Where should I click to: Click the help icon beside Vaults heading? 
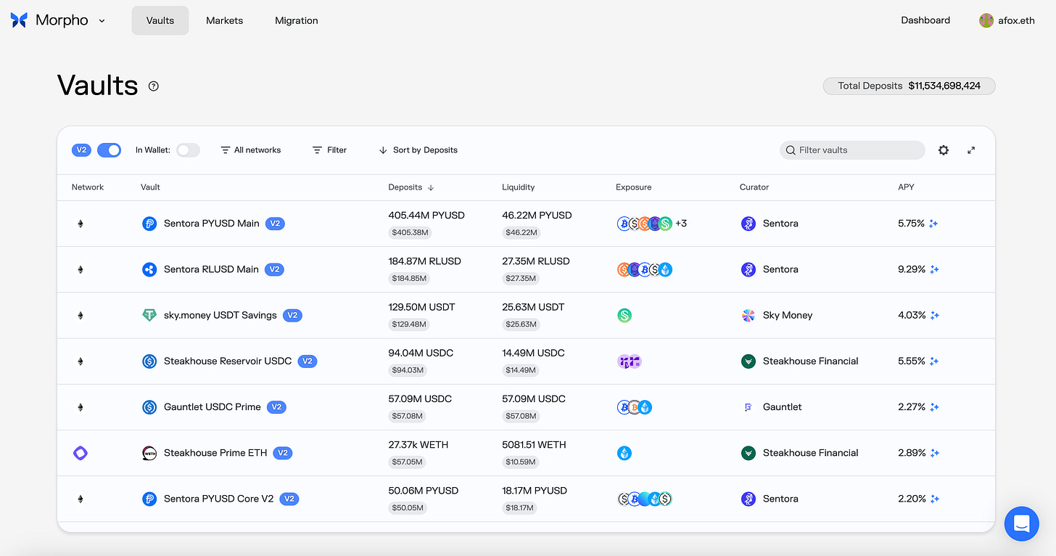[154, 86]
